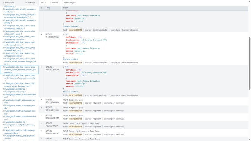
Task: Click critical severity value in 11:44:10 event
Action: click(79, 54)
